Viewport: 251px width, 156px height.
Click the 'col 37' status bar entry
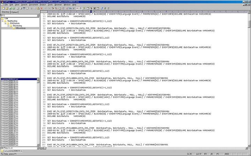pos(198,154)
